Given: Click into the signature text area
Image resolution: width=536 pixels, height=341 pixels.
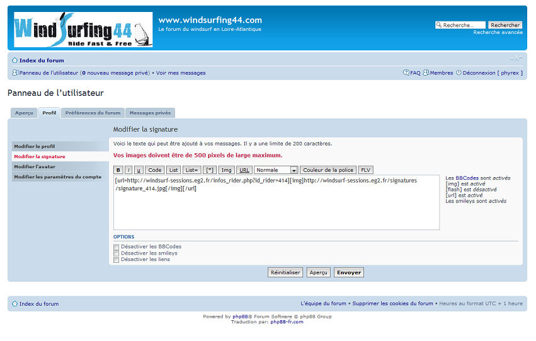Looking at the screenshot, I should 276,208.
